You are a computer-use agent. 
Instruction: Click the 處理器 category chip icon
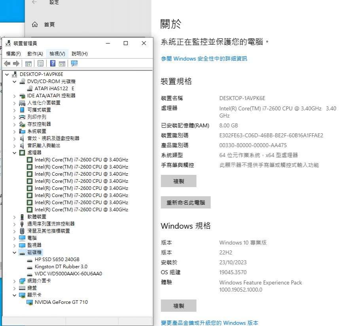(x=22, y=153)
